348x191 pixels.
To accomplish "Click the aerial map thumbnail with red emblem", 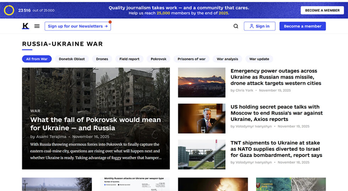I will pos(291,184).
